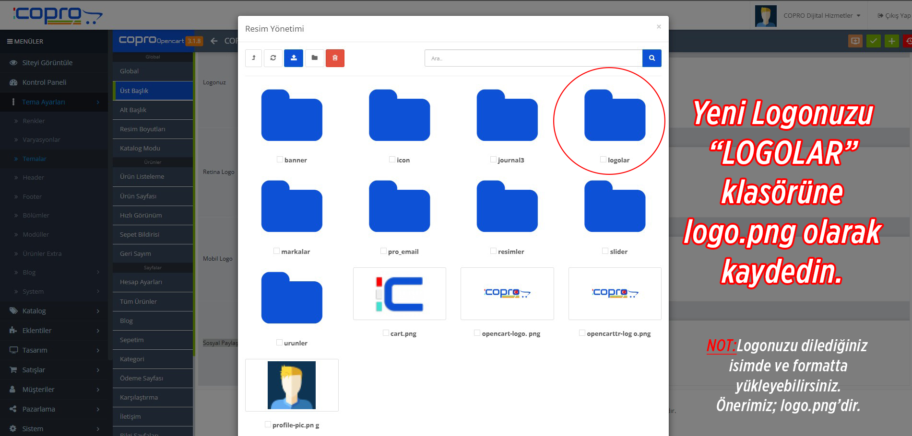Open the logolar folder

coord(615,115)
